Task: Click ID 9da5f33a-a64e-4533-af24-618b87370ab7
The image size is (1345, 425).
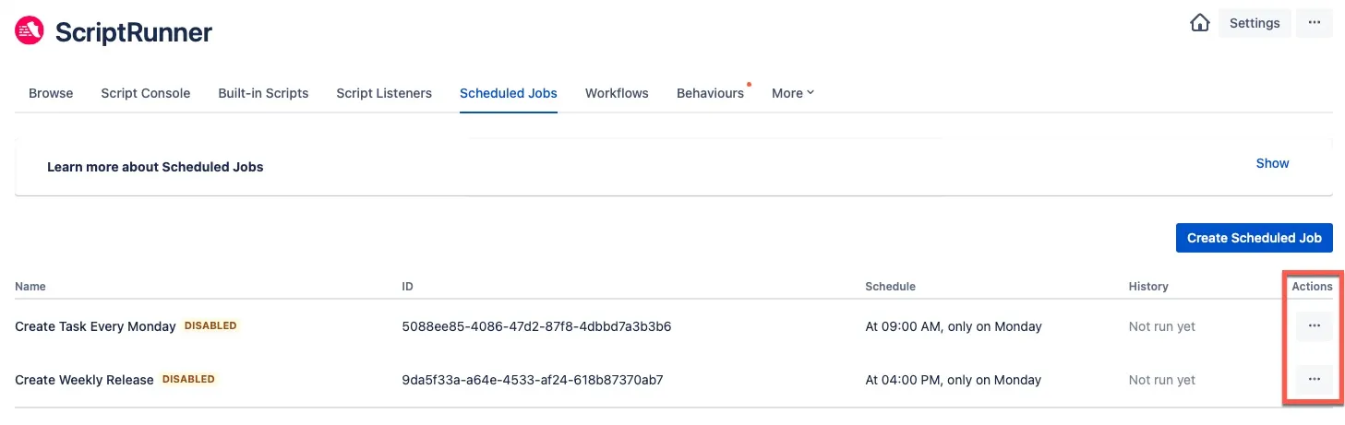Action: [x=533, y=380]
